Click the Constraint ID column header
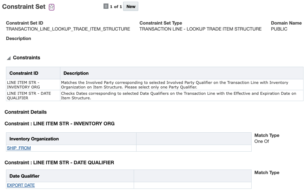Screen dimensions: 306x192 pos(24,73)
